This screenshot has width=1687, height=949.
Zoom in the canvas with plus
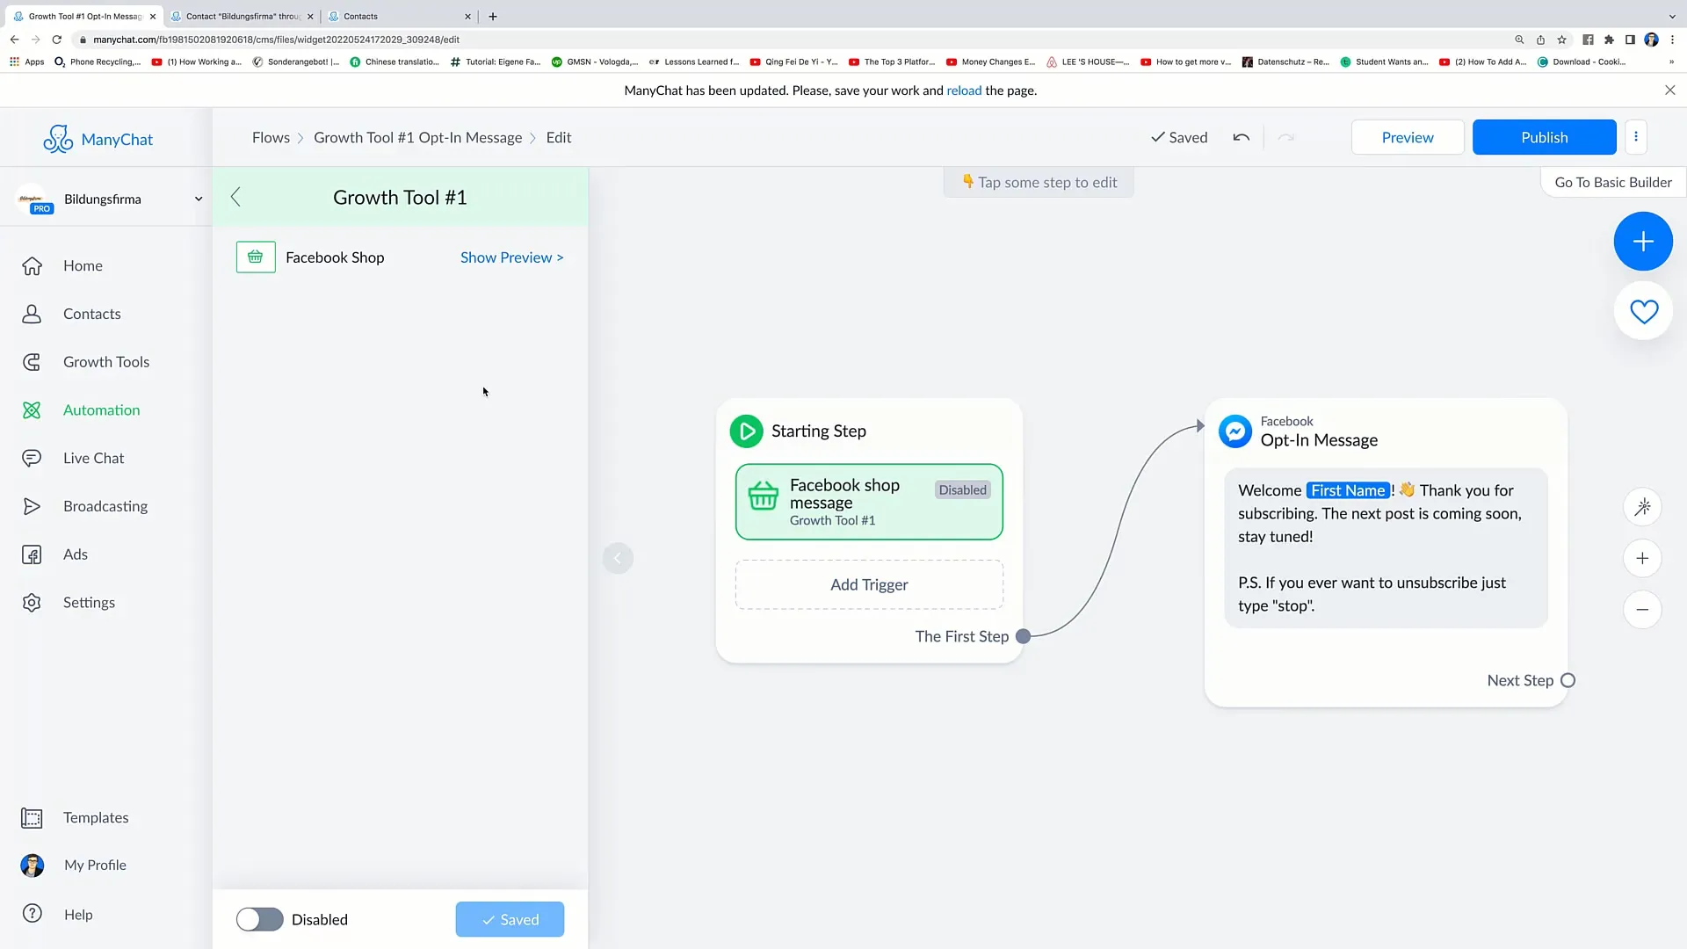(1642, 559)
